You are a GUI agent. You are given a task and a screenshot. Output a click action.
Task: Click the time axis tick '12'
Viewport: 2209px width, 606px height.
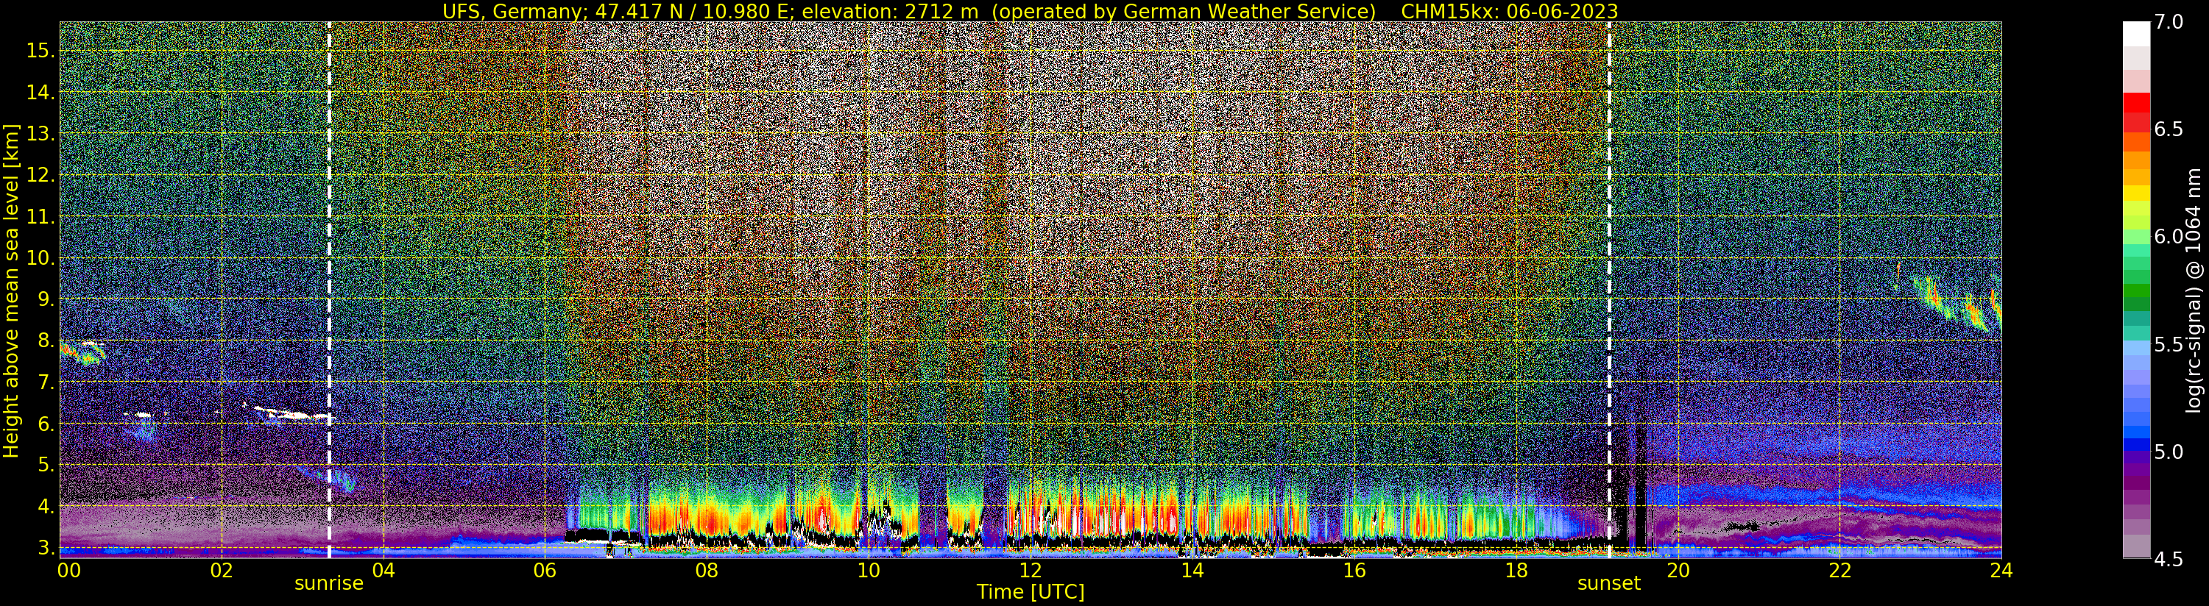(x=1031, y=570)
